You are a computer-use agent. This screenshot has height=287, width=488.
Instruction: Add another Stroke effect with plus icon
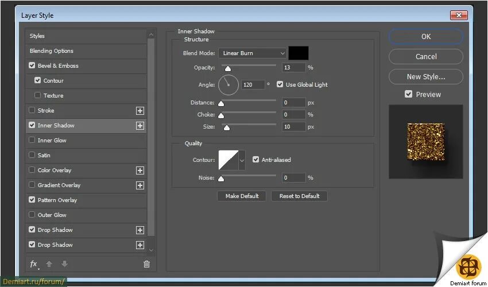[x=140, y=111]
